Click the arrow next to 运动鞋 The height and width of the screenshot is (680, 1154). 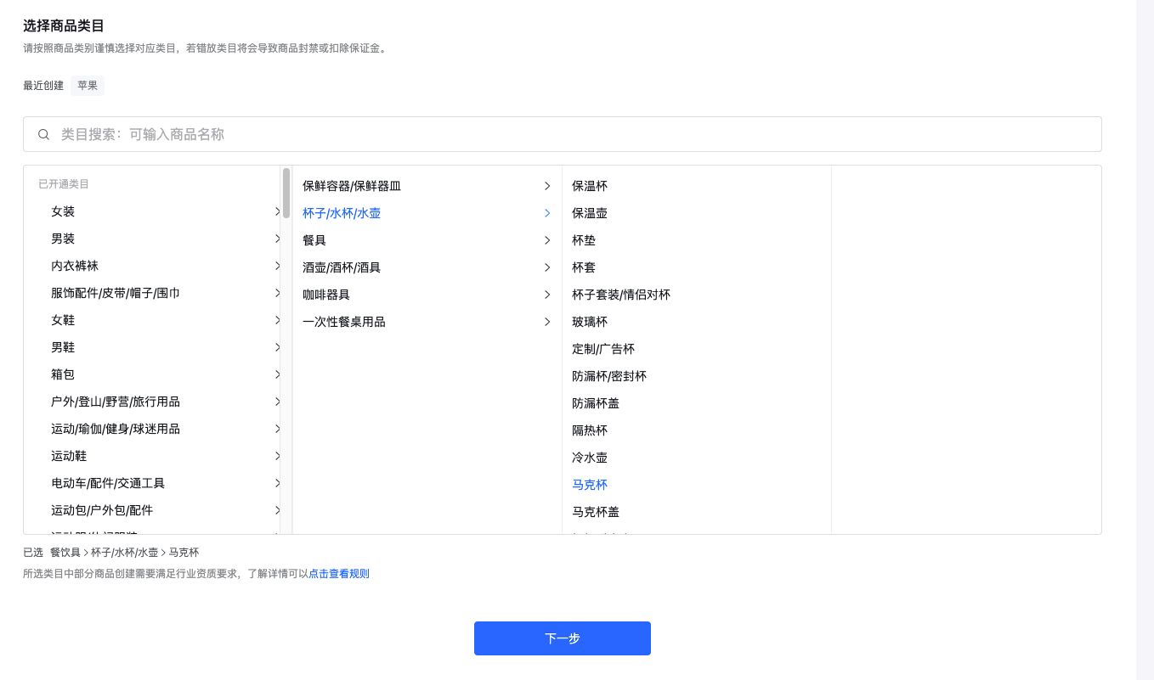click(x=277, y=456)
